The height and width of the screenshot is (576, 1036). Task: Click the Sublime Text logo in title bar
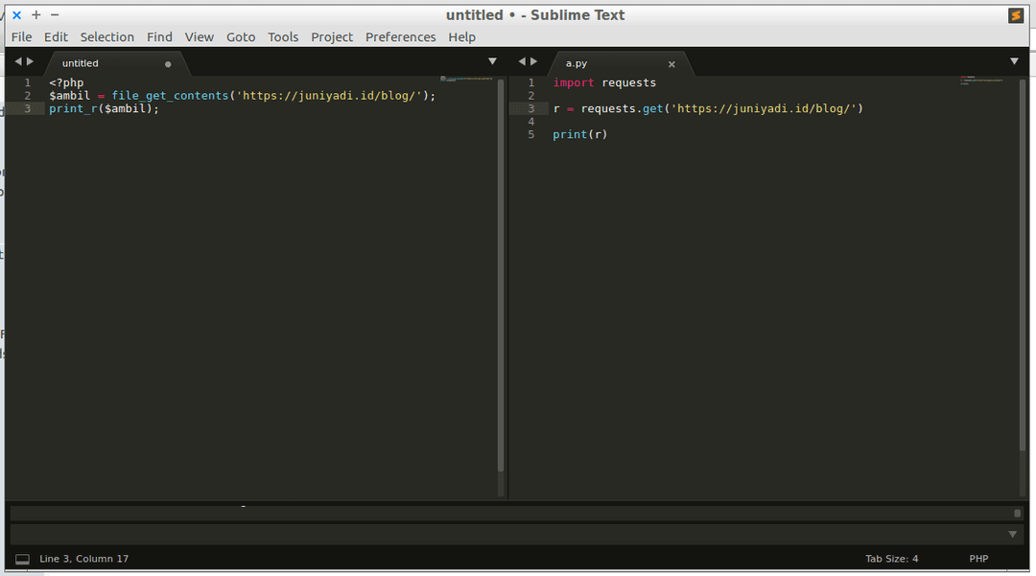pyautogui.click(x=1016, y=15)
